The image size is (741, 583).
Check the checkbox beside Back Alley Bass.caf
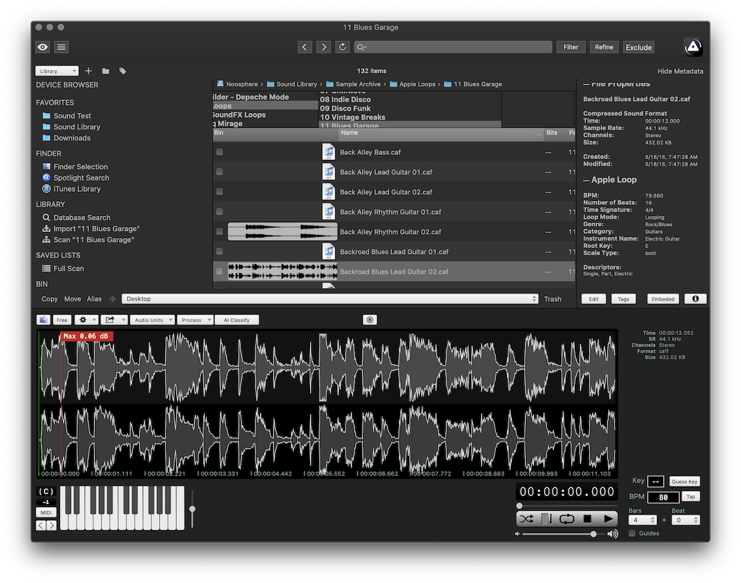pos(219,152)
